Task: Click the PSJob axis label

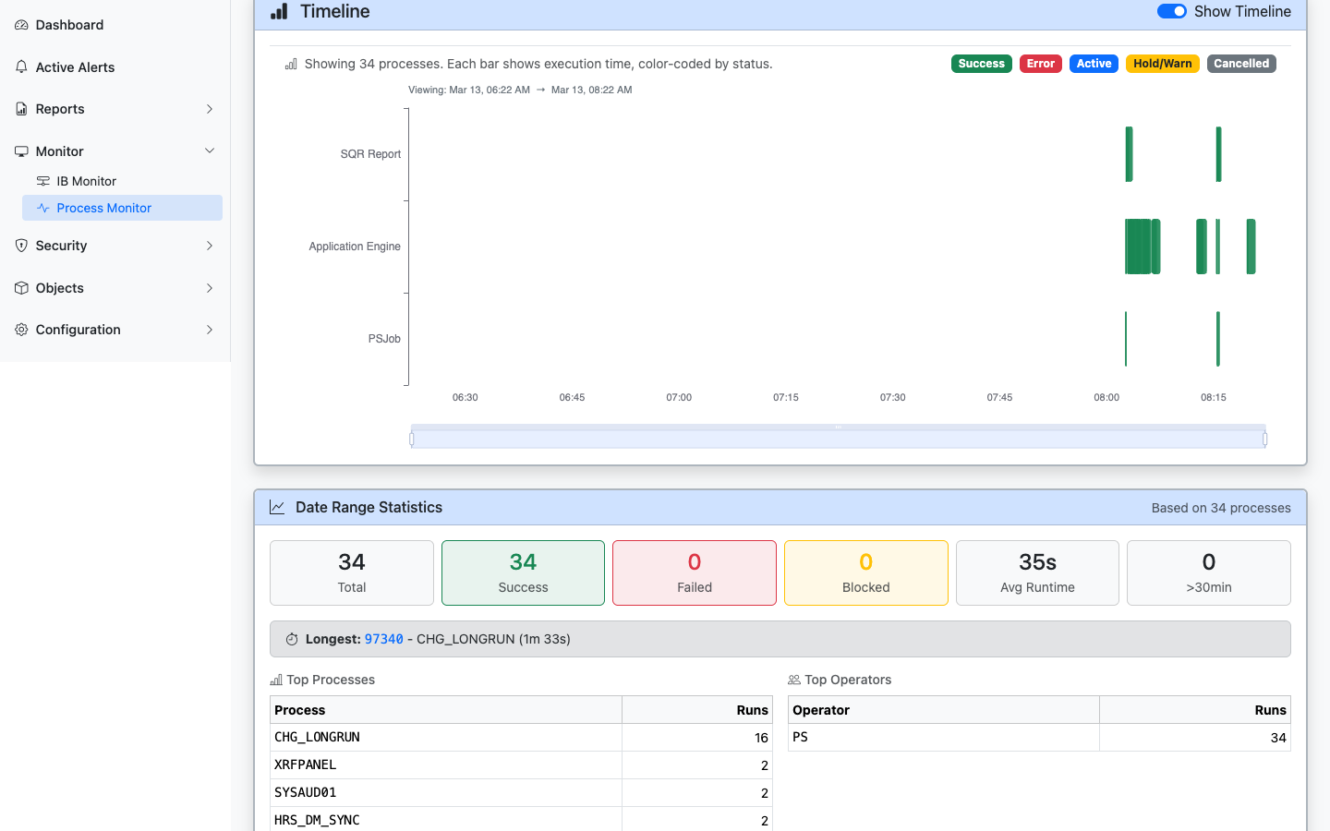Action: pyautogui.click(x=384, y=339)
